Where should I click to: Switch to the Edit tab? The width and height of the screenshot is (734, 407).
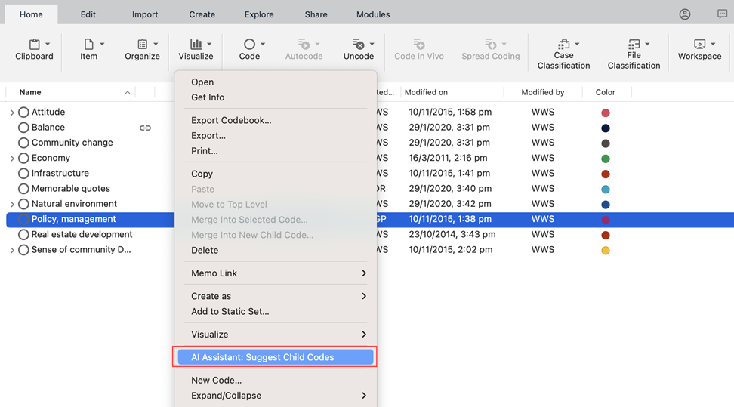pyautogui.click(x=88, y=14)
